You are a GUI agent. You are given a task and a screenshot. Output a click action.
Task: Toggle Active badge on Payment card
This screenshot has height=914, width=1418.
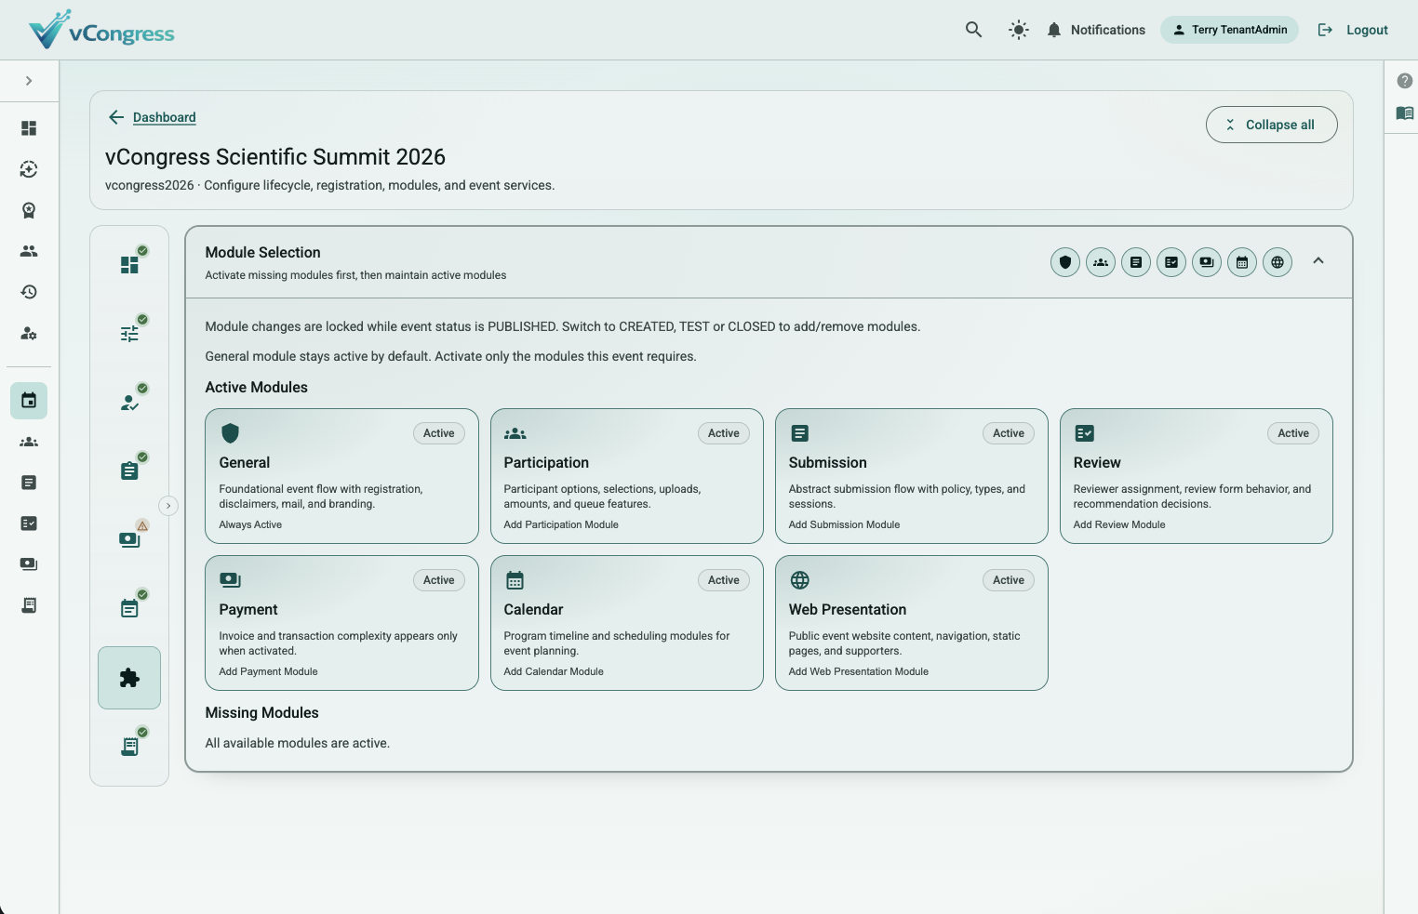point(439,580)
